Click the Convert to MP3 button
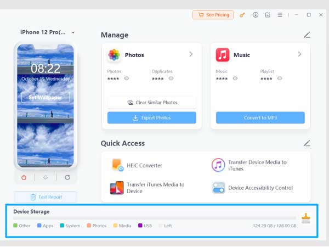 (260, 117)
